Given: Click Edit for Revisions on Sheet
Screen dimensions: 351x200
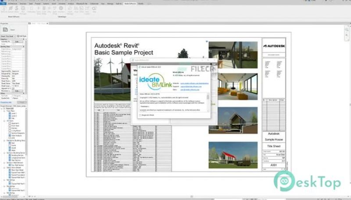Looking at the screenshot, I should pos(17,91).
